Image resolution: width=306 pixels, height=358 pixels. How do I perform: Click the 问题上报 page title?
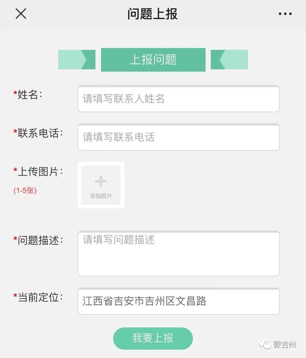(x=153, y=14)
